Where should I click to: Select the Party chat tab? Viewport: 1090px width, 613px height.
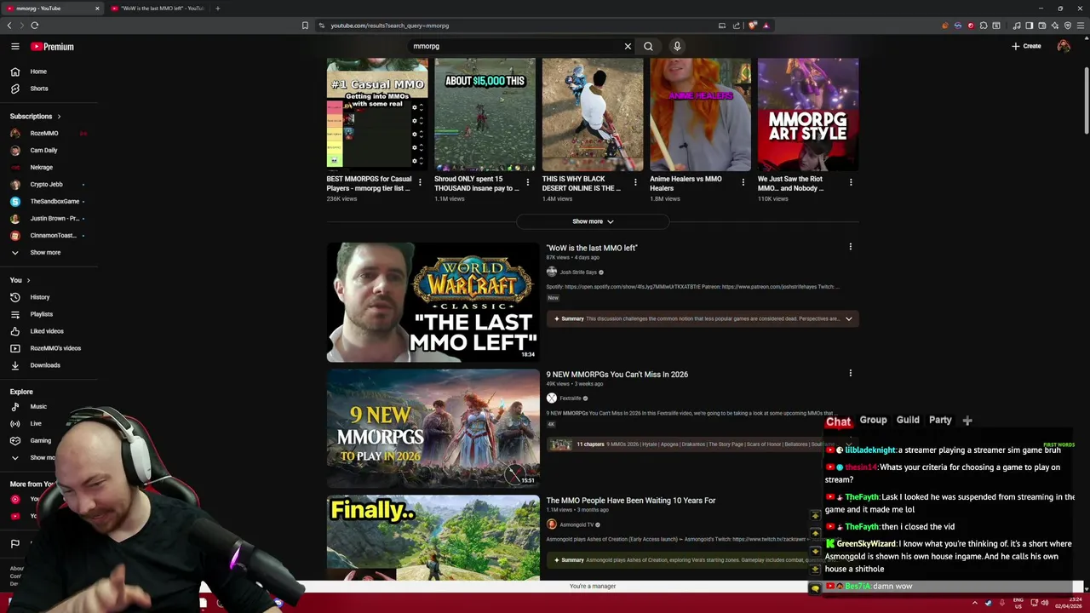click(940, 420)
